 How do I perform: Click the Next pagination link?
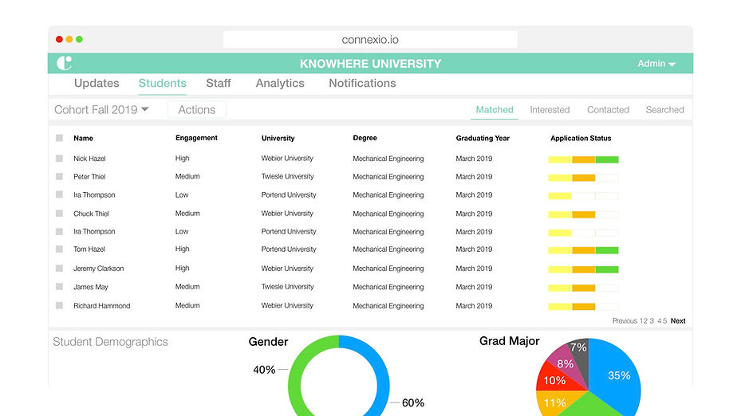[678, 320]
